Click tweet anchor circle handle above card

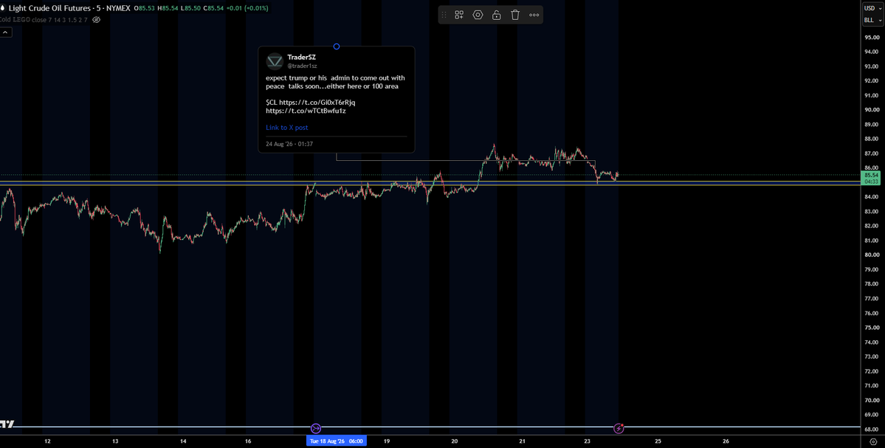337,46
